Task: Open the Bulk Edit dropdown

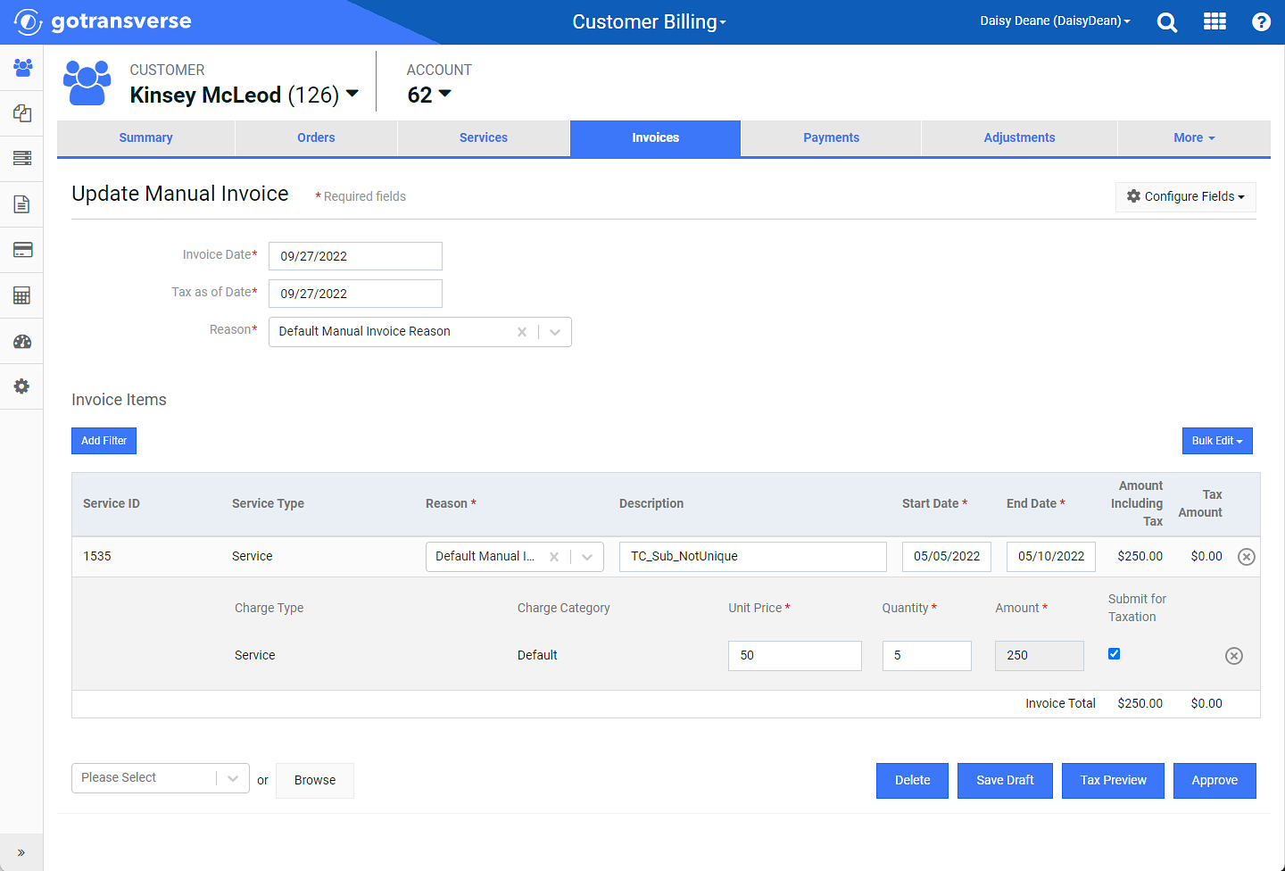Action: coord(1217,441)
